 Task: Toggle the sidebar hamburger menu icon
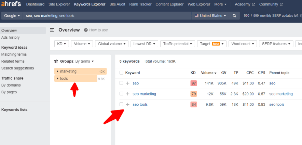tap(52, 30)
